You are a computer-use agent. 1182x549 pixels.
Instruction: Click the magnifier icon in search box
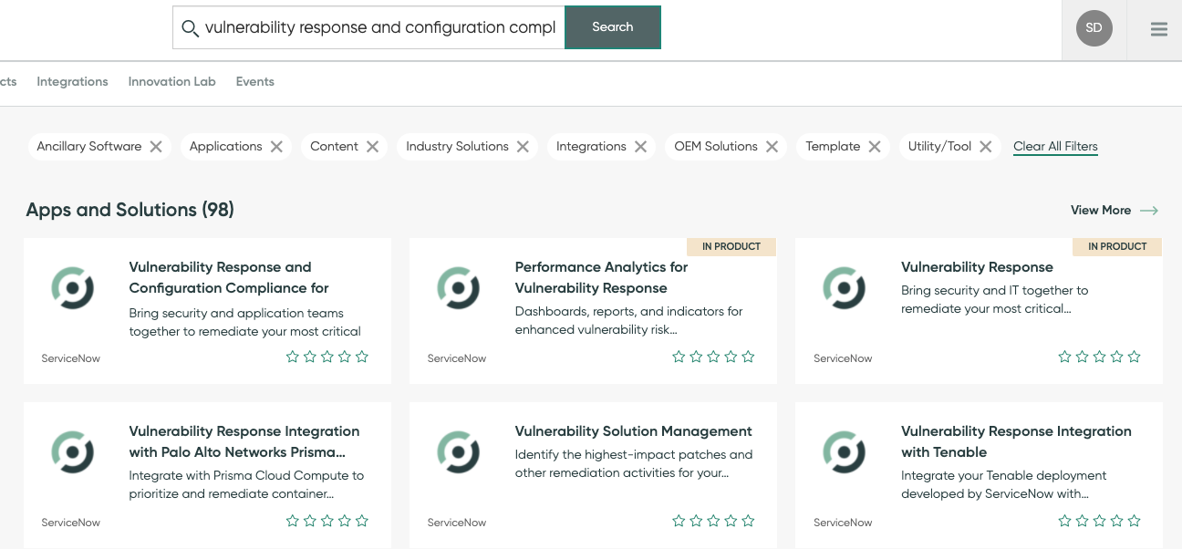(190, 28)
